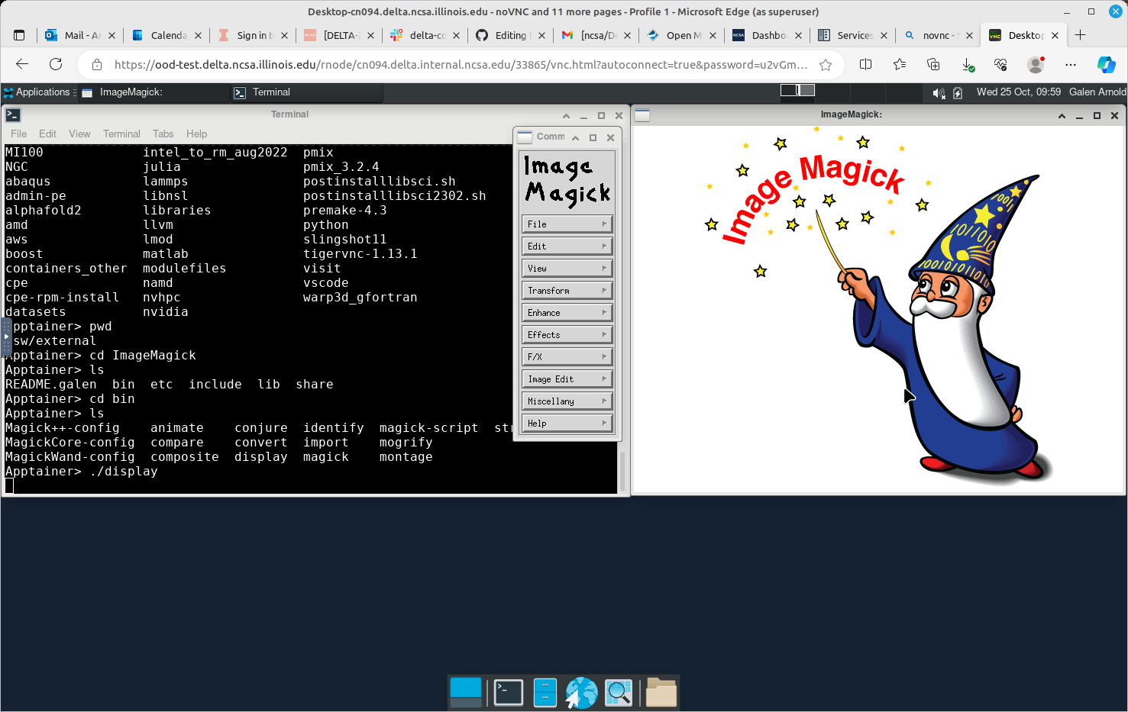This screenshot has height=712, width=1128.
Task: Click File in the ImageMagick command panel
Action: tap(567, 224)
